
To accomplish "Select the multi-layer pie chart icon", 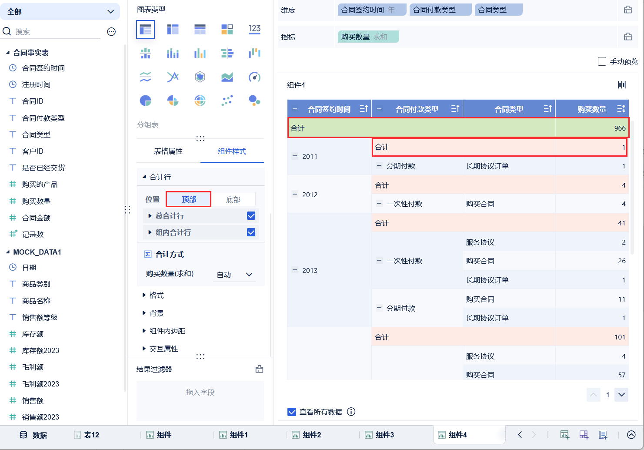I will click(200, 101).
